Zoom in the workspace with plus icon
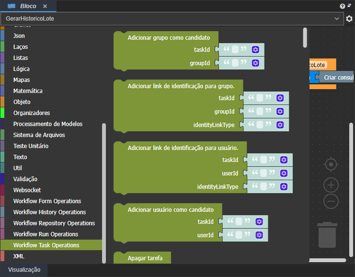The image size is (355, 277). click(x=331, y=185)
